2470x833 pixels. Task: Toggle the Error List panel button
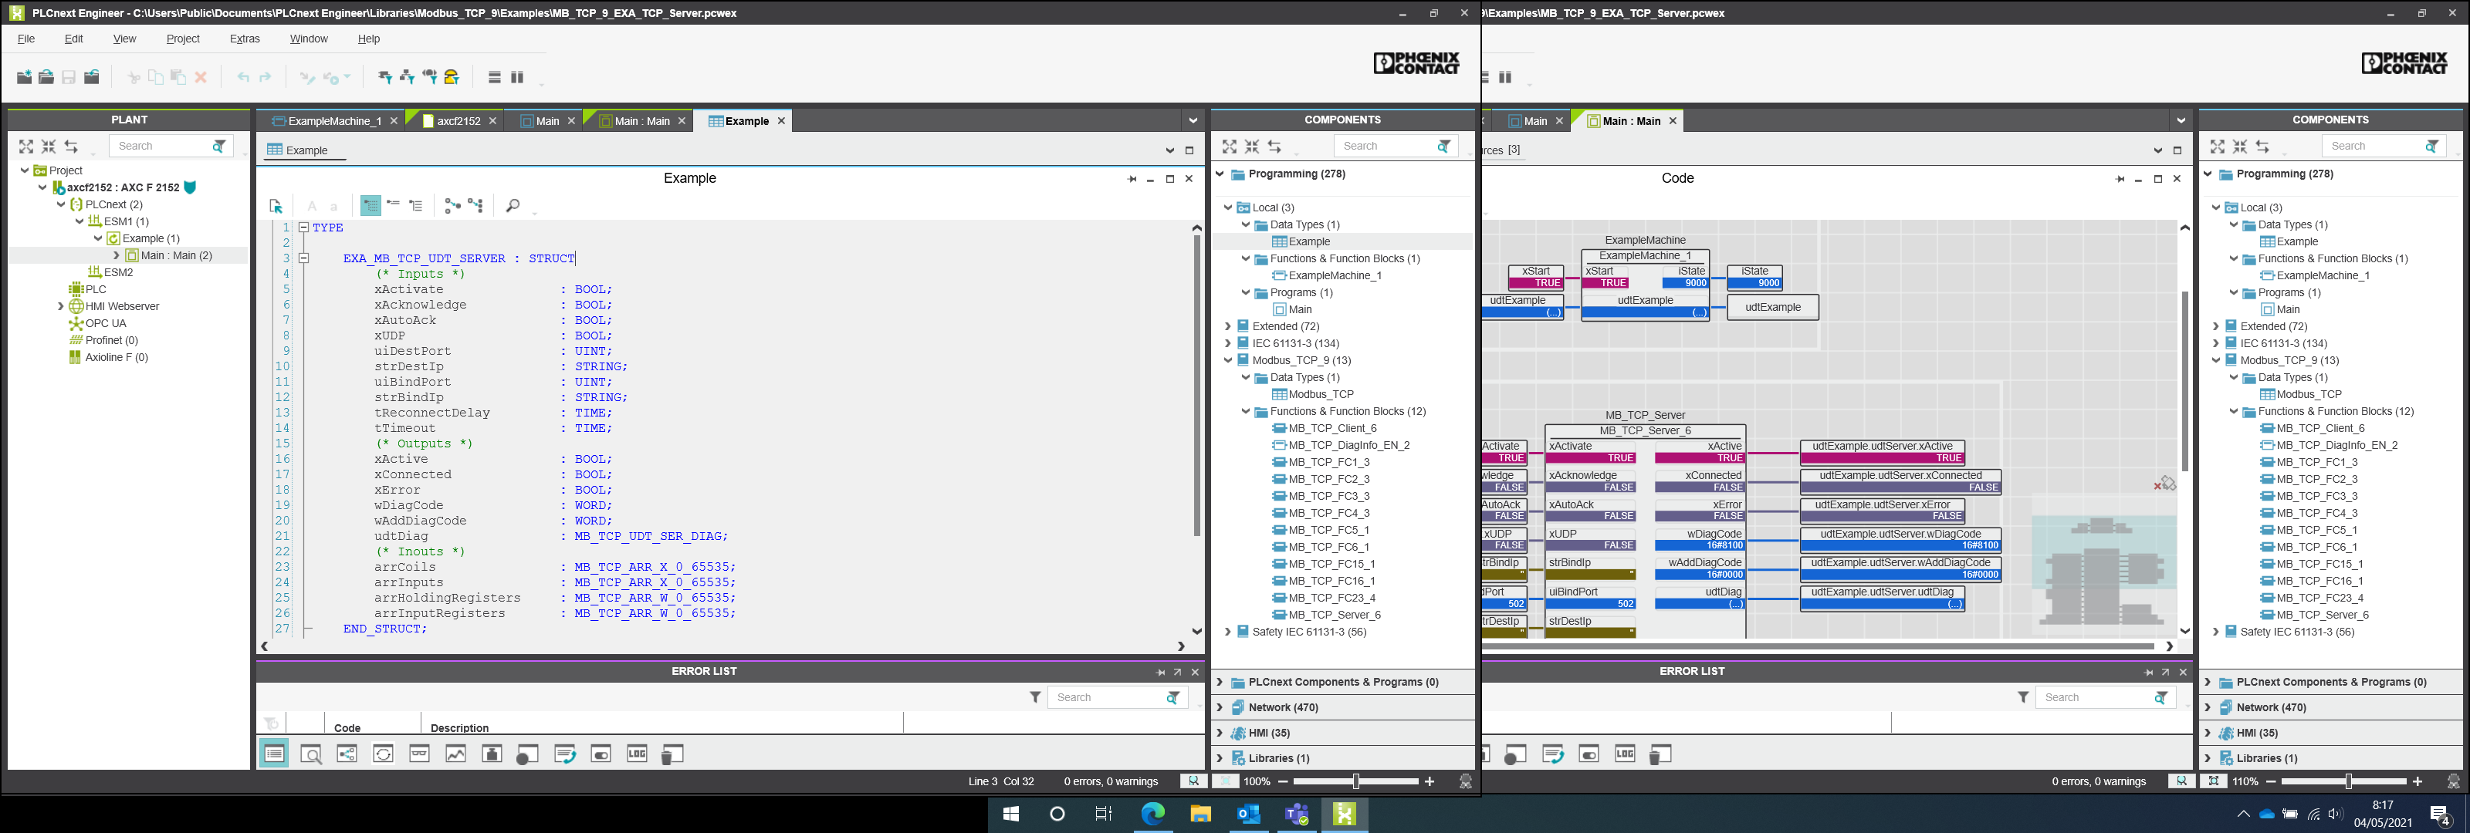click(274, 754)
